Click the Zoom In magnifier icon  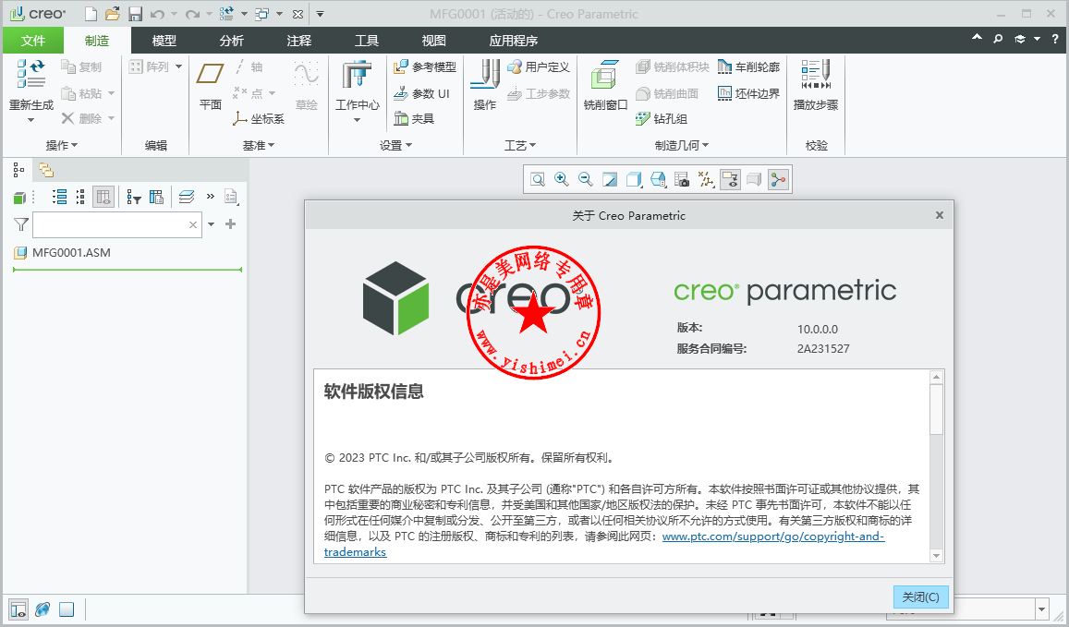click(x=562, y=179)
